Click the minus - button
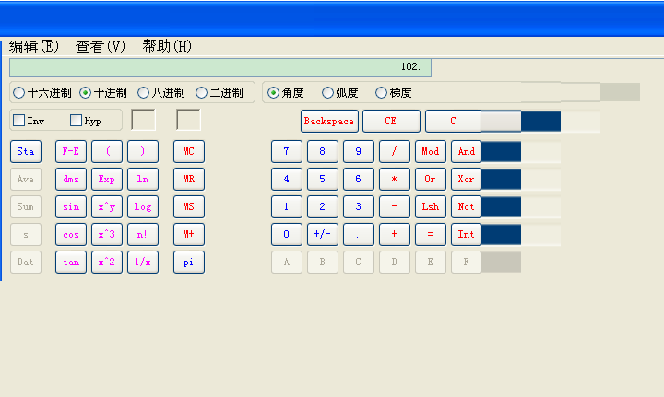Viewport: 664px width, 397px height. [x=395, y=206]
